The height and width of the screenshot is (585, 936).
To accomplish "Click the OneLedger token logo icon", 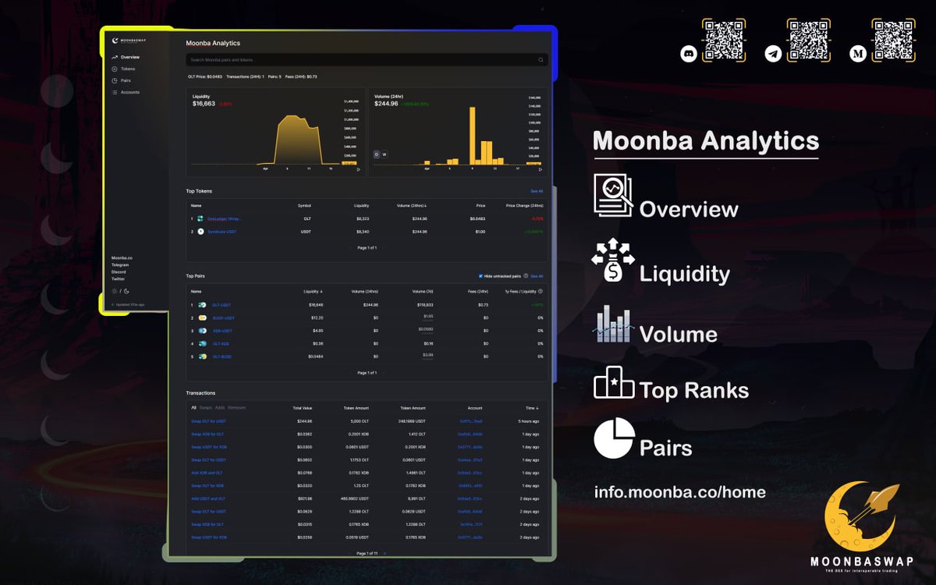I will 200,218.
